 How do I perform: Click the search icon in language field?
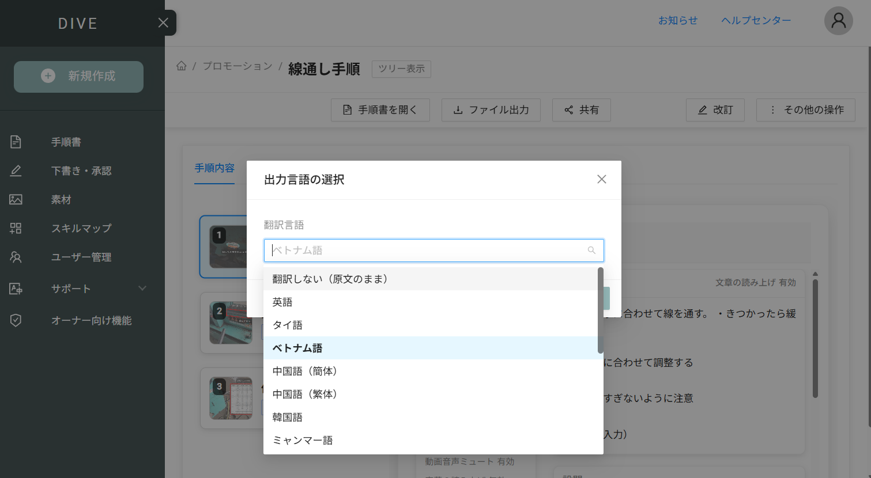[x=591, y=251]
